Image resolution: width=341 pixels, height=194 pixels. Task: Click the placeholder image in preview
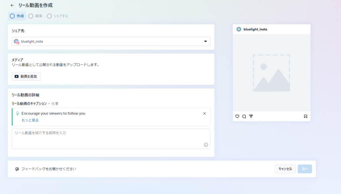pyautogui.click(x=271, y=73)
